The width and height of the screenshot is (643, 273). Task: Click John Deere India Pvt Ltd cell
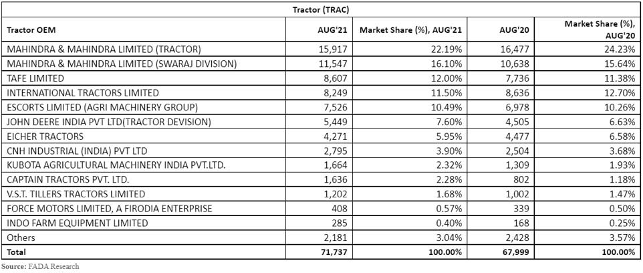point(108,121)
